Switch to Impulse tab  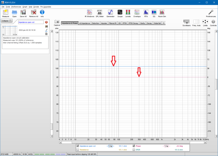click(104, 23)
